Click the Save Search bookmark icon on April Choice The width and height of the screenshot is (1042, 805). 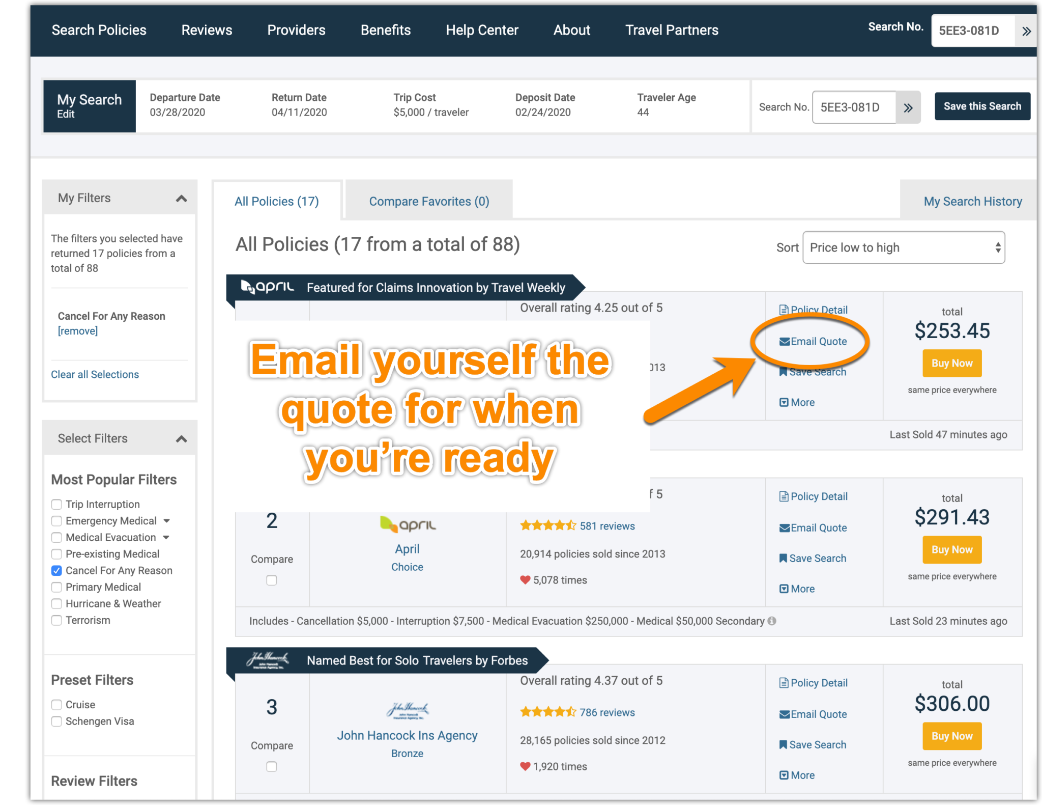(783, 559)
